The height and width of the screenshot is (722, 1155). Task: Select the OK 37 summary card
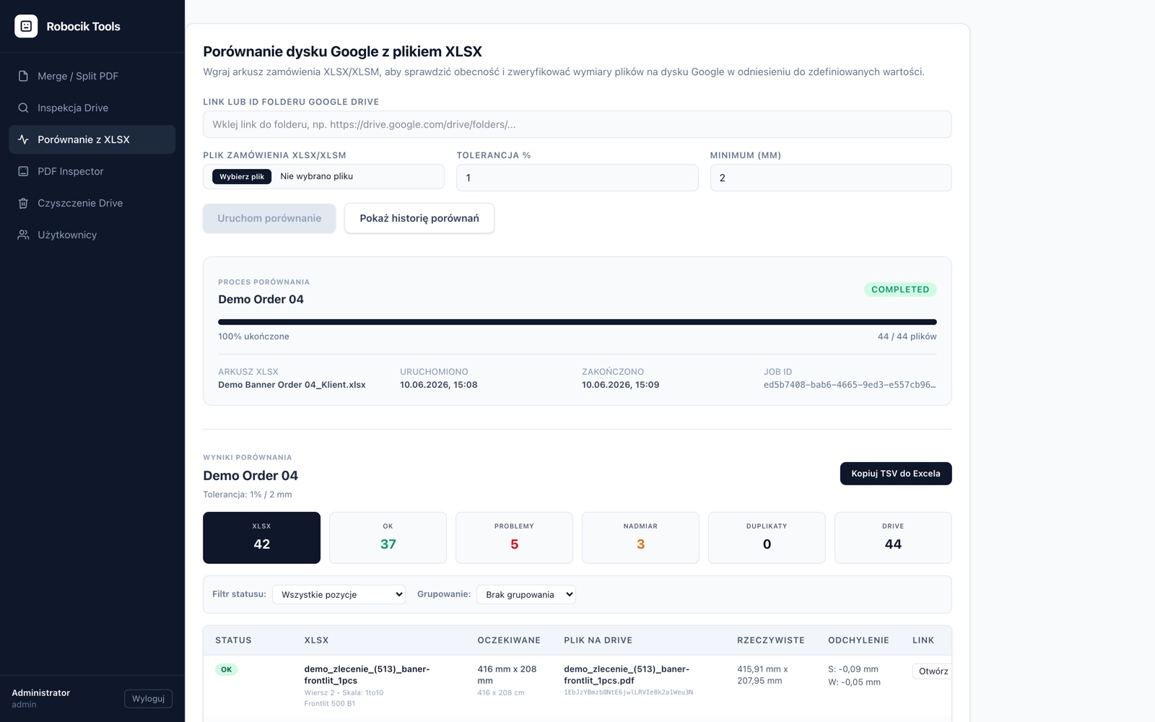point(388,538)
